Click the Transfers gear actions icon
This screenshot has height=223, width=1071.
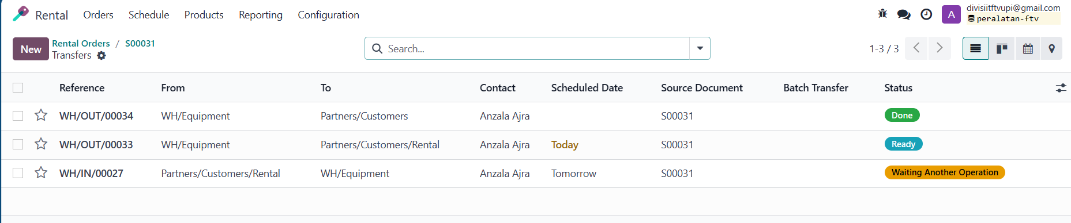pos(102,56)
